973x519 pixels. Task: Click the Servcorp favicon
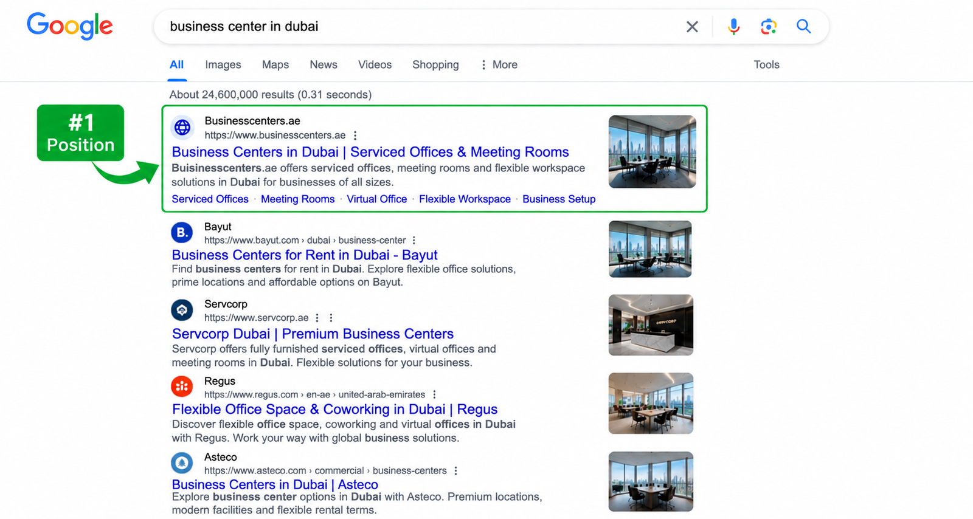[182, 310]
